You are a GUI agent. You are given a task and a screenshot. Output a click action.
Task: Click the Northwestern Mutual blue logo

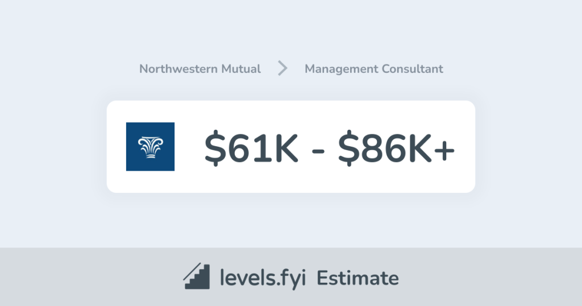pos(150,147)
